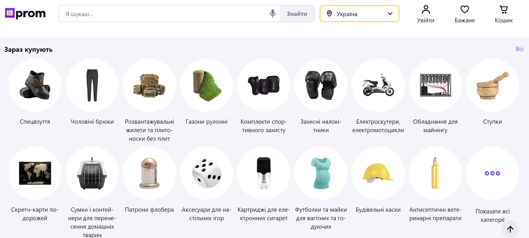The width and height of the screenshot is (529, 238).
Task: Click the three-dots show all categories icon
Action: 493,173
